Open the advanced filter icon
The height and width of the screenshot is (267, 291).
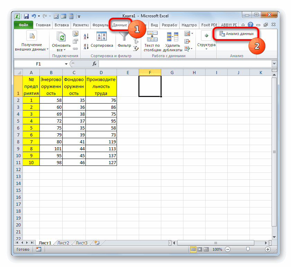pyautogui.click(x=136, y=48)
